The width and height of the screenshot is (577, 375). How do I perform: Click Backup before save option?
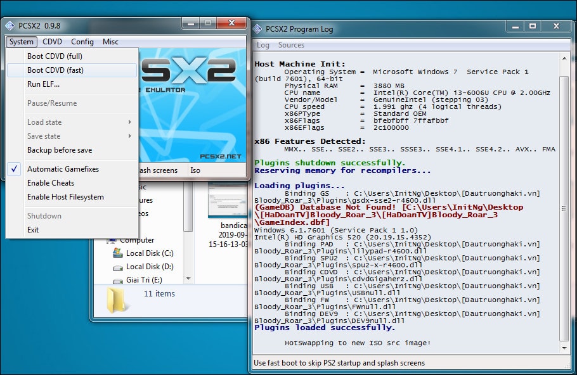point(72,150)
